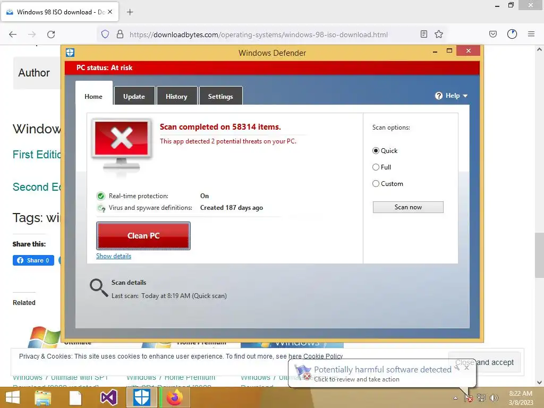Click the Firefox back arrow

pyautogui.click(x=13, y=35)
